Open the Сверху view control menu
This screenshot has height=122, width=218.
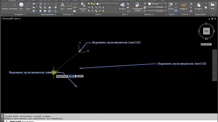7,19
